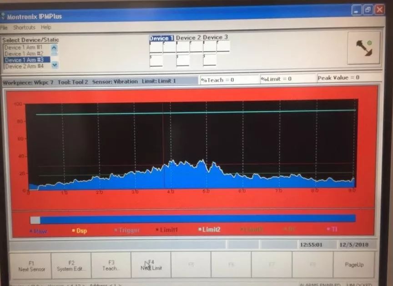Toggle the Limit2 legend entry
The height and width of the screenshot is (286, 393).
point(209,230)
